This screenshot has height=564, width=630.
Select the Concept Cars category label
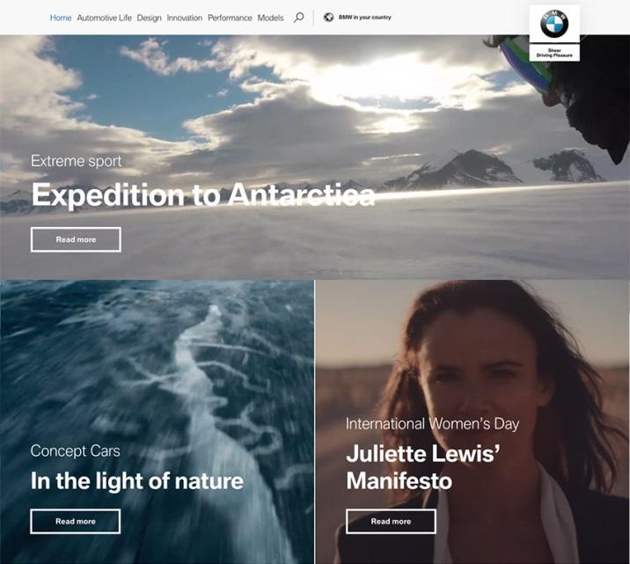75,450
